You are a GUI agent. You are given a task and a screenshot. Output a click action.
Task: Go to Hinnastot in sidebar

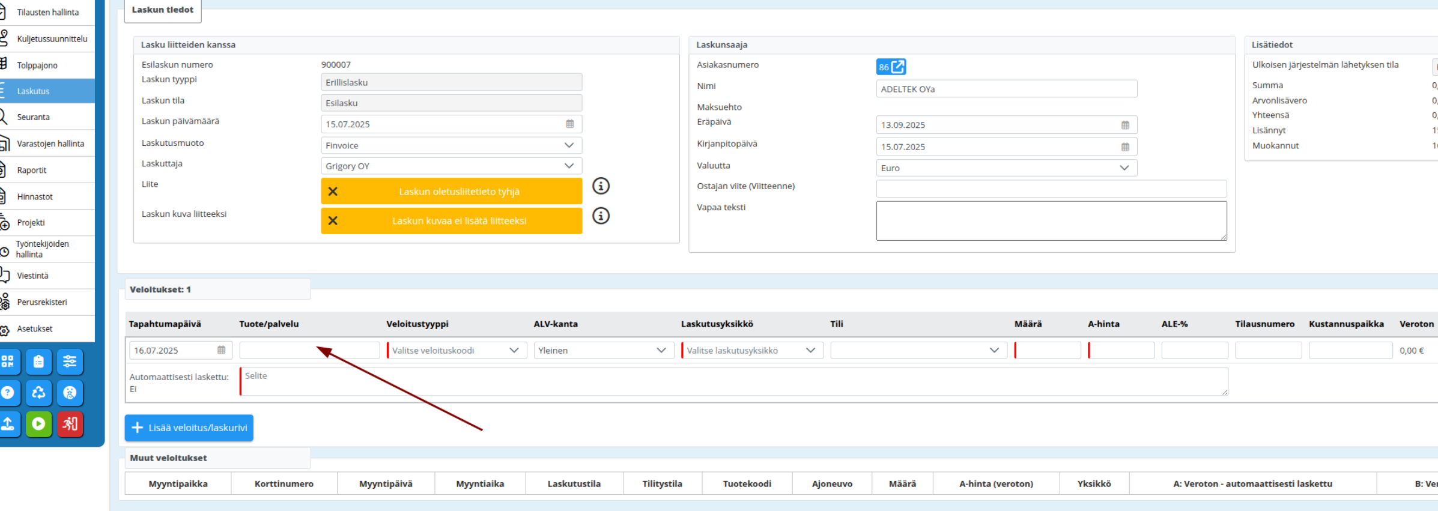[x=35, y=196]
